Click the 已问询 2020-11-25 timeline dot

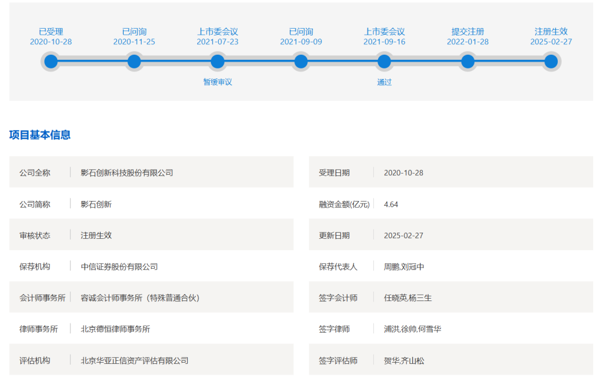tap(134, 62)
